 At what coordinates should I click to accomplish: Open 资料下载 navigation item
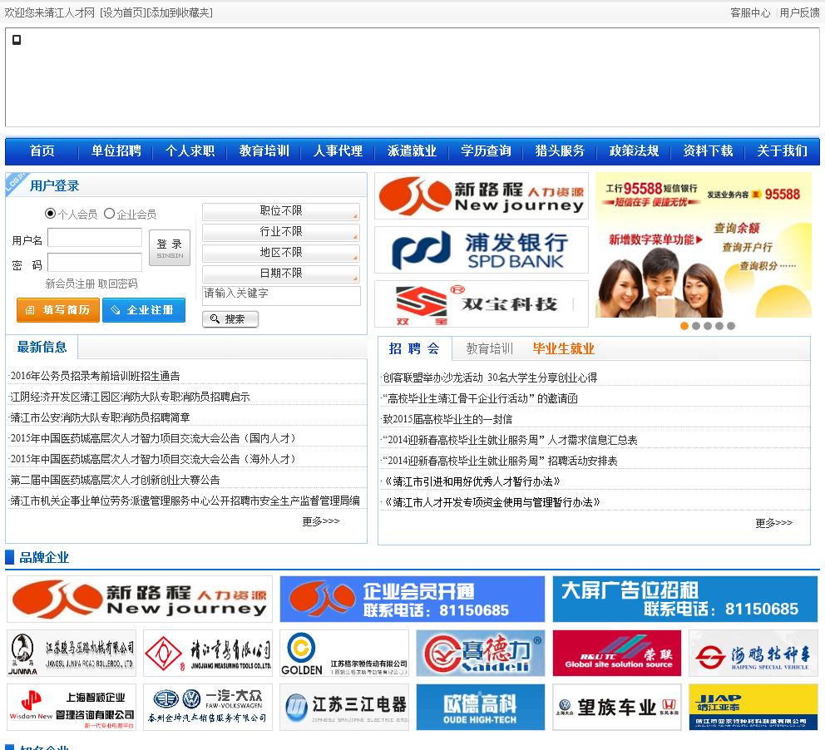pyautogui.click(x=708, y=151)
